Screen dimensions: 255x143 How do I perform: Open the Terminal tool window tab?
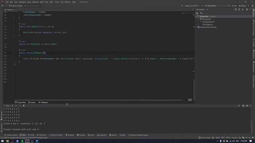coord(81,135)
